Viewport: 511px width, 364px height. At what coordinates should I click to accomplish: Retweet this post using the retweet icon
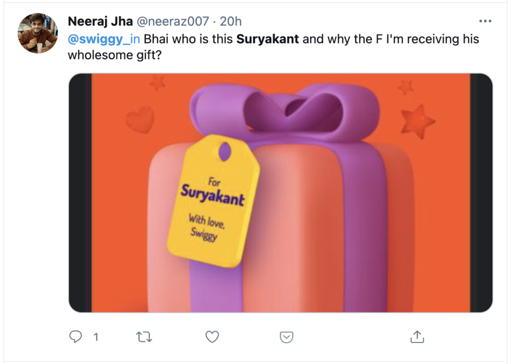point(144,338)
